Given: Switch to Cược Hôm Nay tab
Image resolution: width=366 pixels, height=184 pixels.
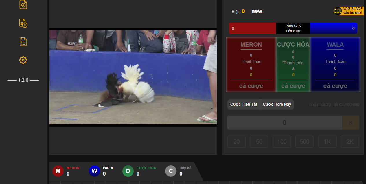Looking at the screenshot, I should (x=277, y=104).
